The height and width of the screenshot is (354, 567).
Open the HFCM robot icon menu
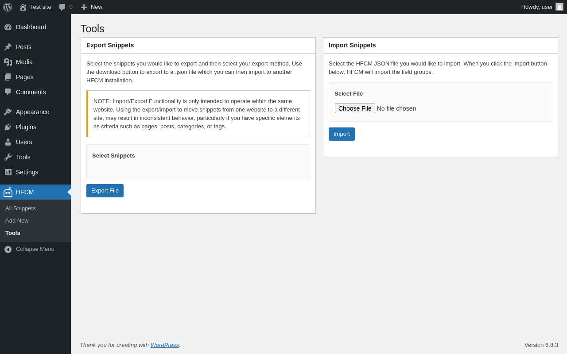(8, 192)
